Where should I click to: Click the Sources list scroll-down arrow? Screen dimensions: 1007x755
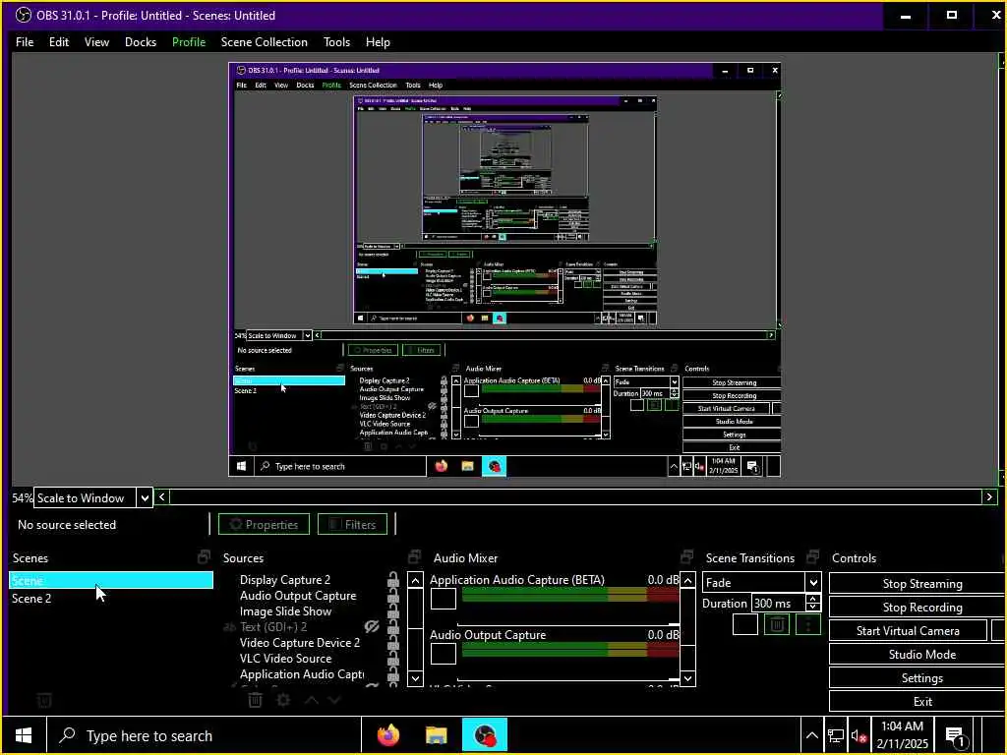coord(416,678)
